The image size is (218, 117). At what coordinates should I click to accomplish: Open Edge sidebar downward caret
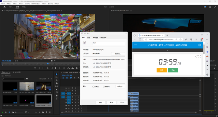coord(207,65)
